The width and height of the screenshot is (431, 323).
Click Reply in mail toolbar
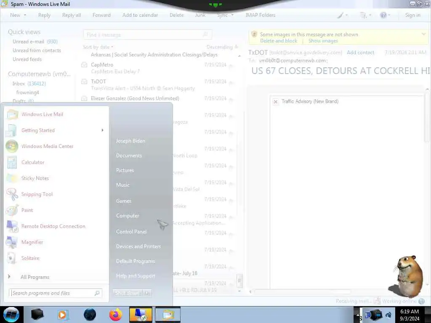pos(44,15)
